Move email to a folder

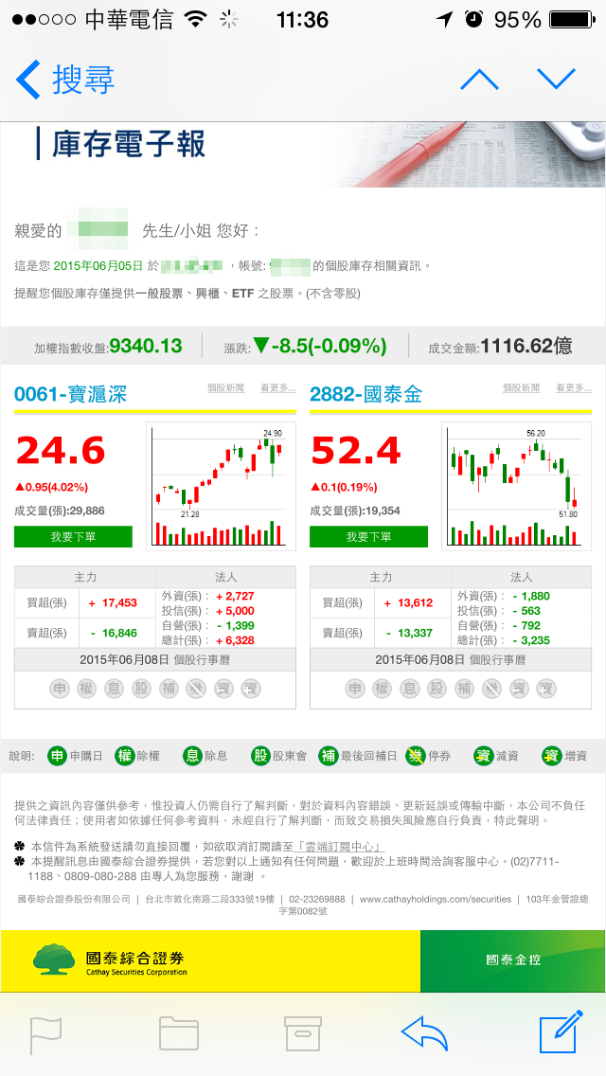[178, 1033]
